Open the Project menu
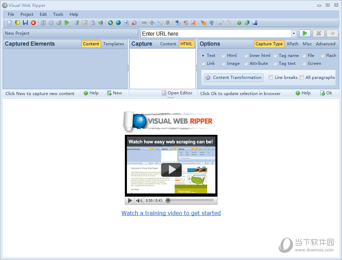 pyautogui.click(x=27, y=14)
